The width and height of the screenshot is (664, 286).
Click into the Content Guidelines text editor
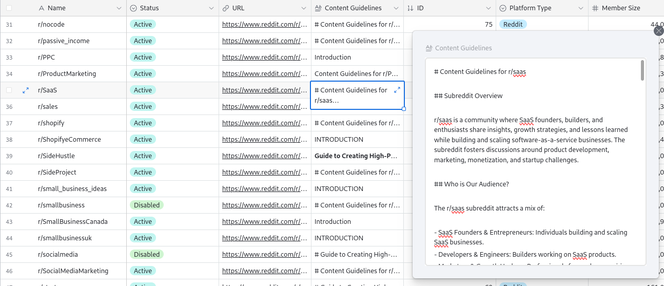(x=535, y=162)
